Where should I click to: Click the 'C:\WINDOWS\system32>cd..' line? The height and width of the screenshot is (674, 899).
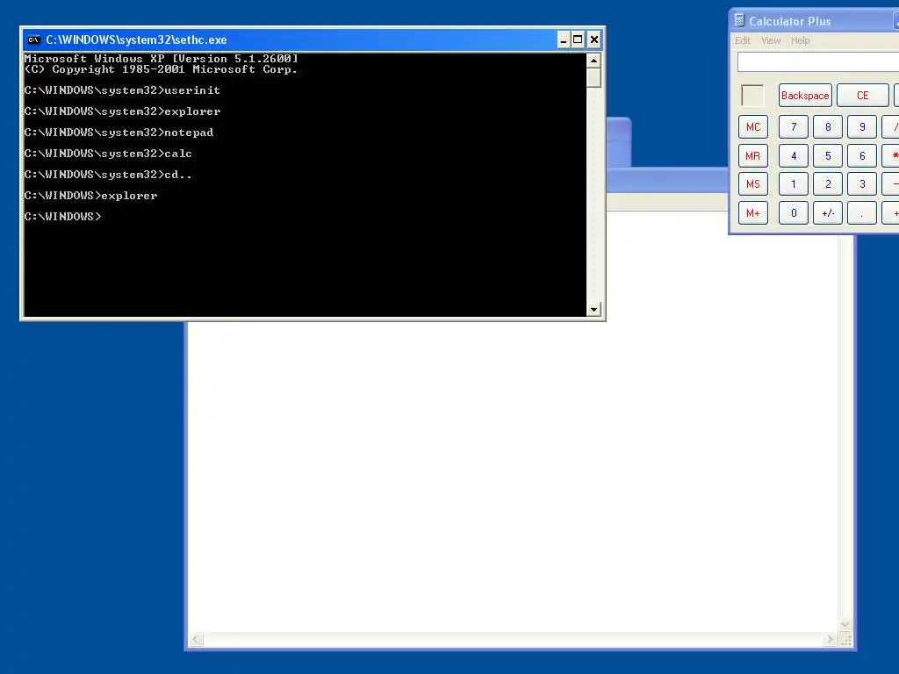tap(108, 175)
